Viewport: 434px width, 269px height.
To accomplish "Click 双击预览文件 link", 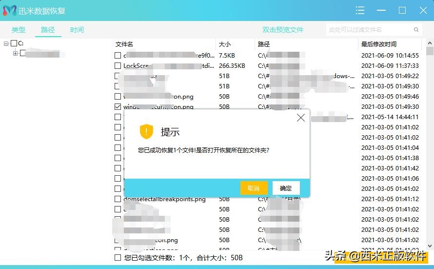I will 283,30.
